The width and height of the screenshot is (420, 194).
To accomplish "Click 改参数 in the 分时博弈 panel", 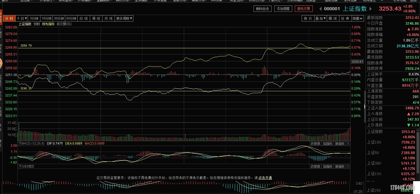I will 315,166.
